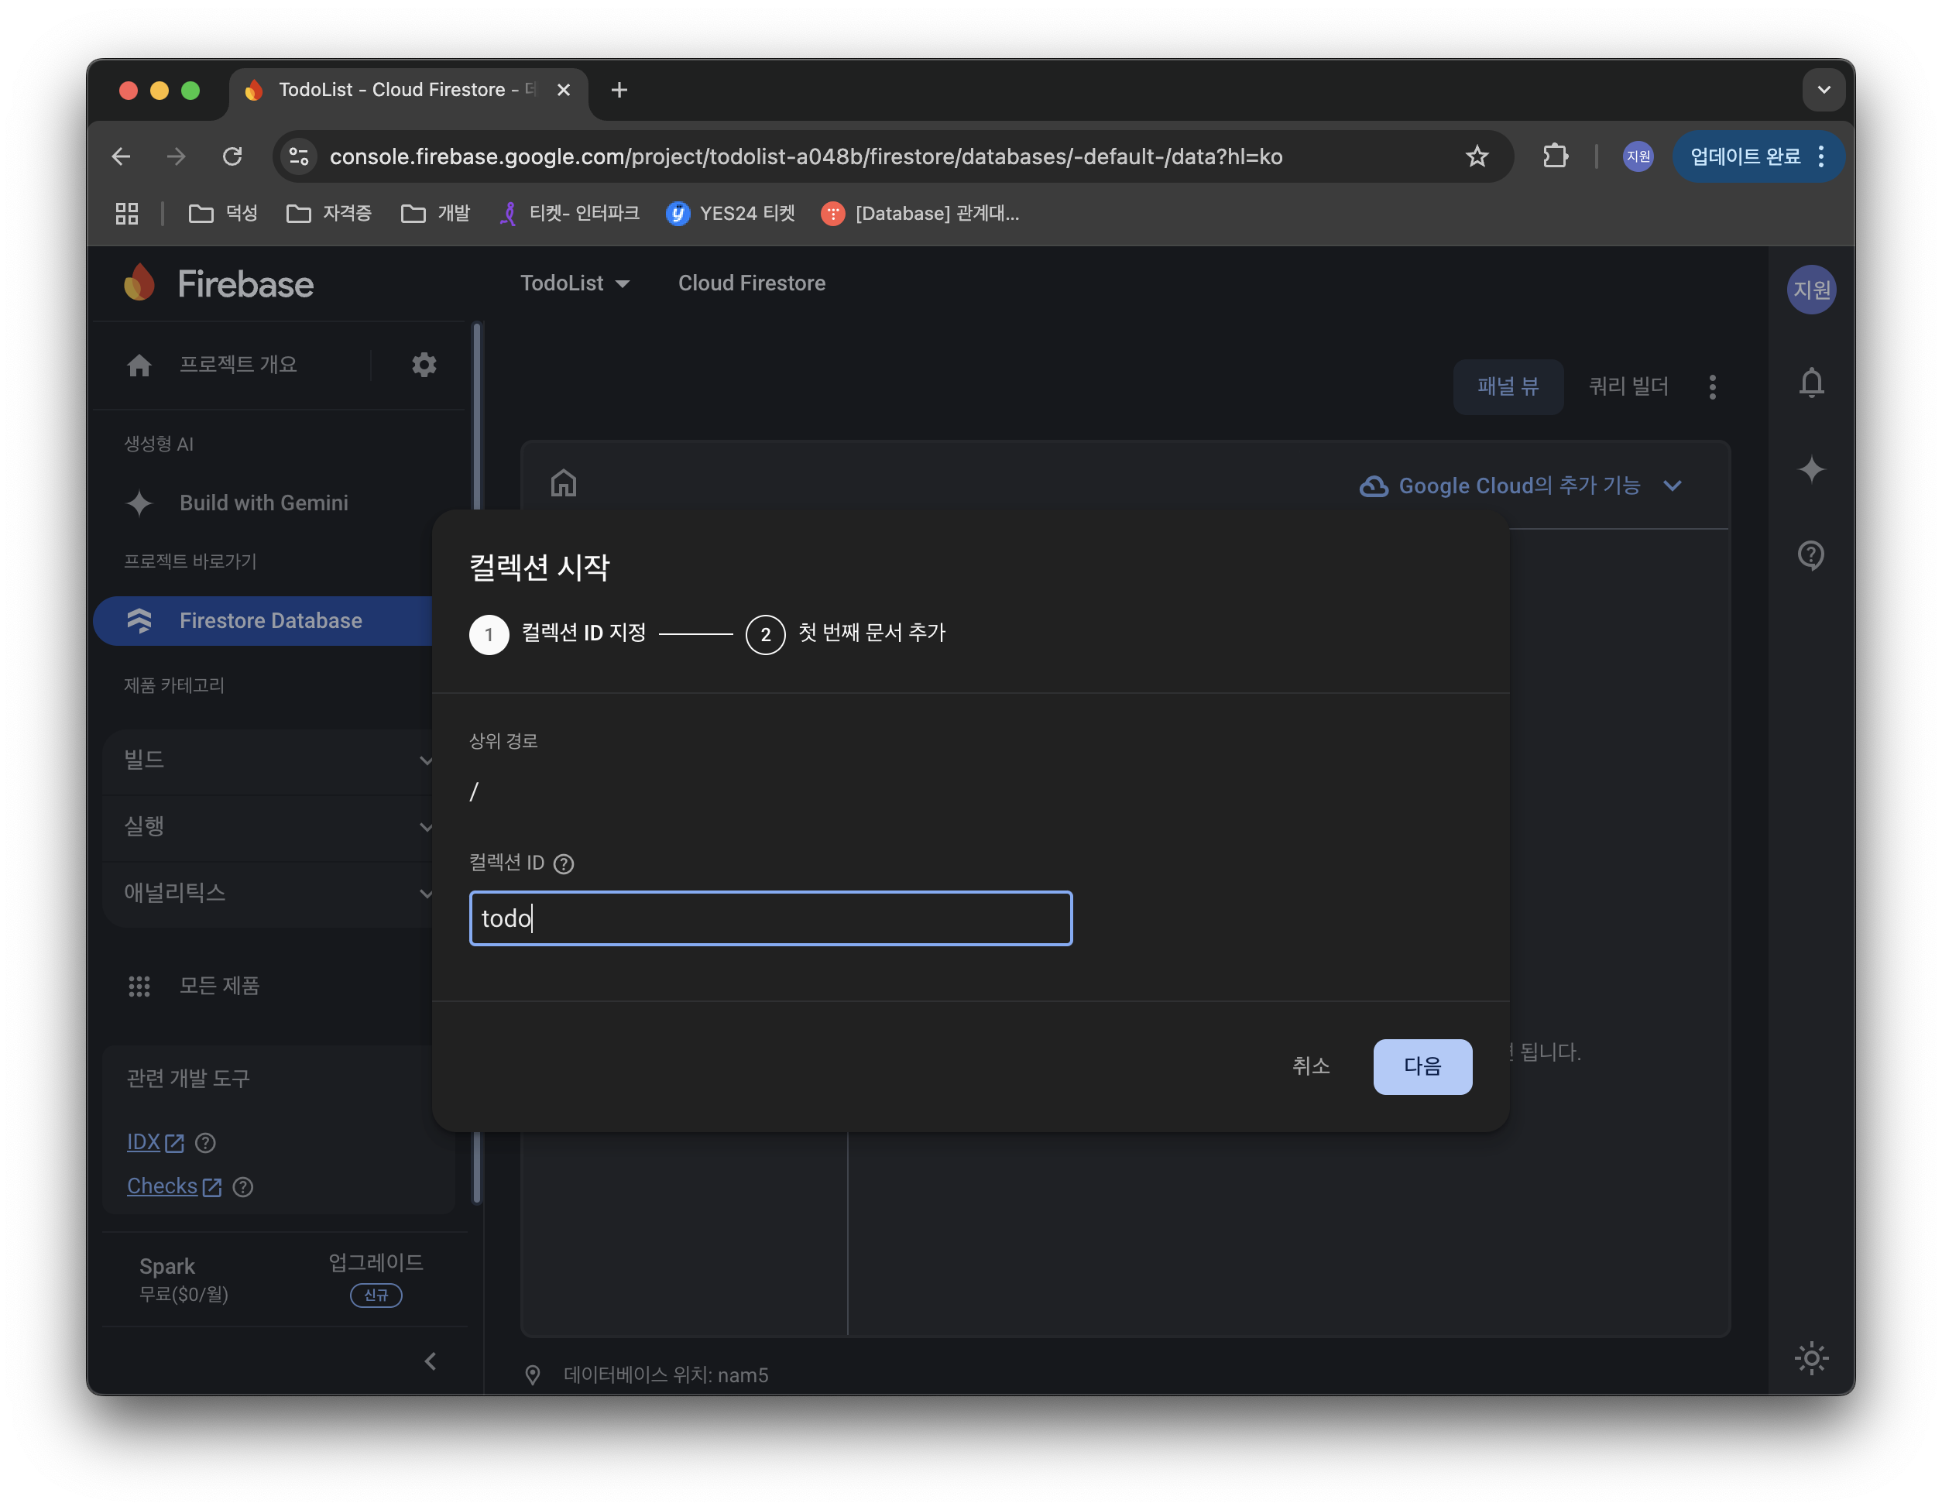Open browser extensions puzzle icon
Viewport: 1942px width, 1510px height.
(x=1555, y=156)
